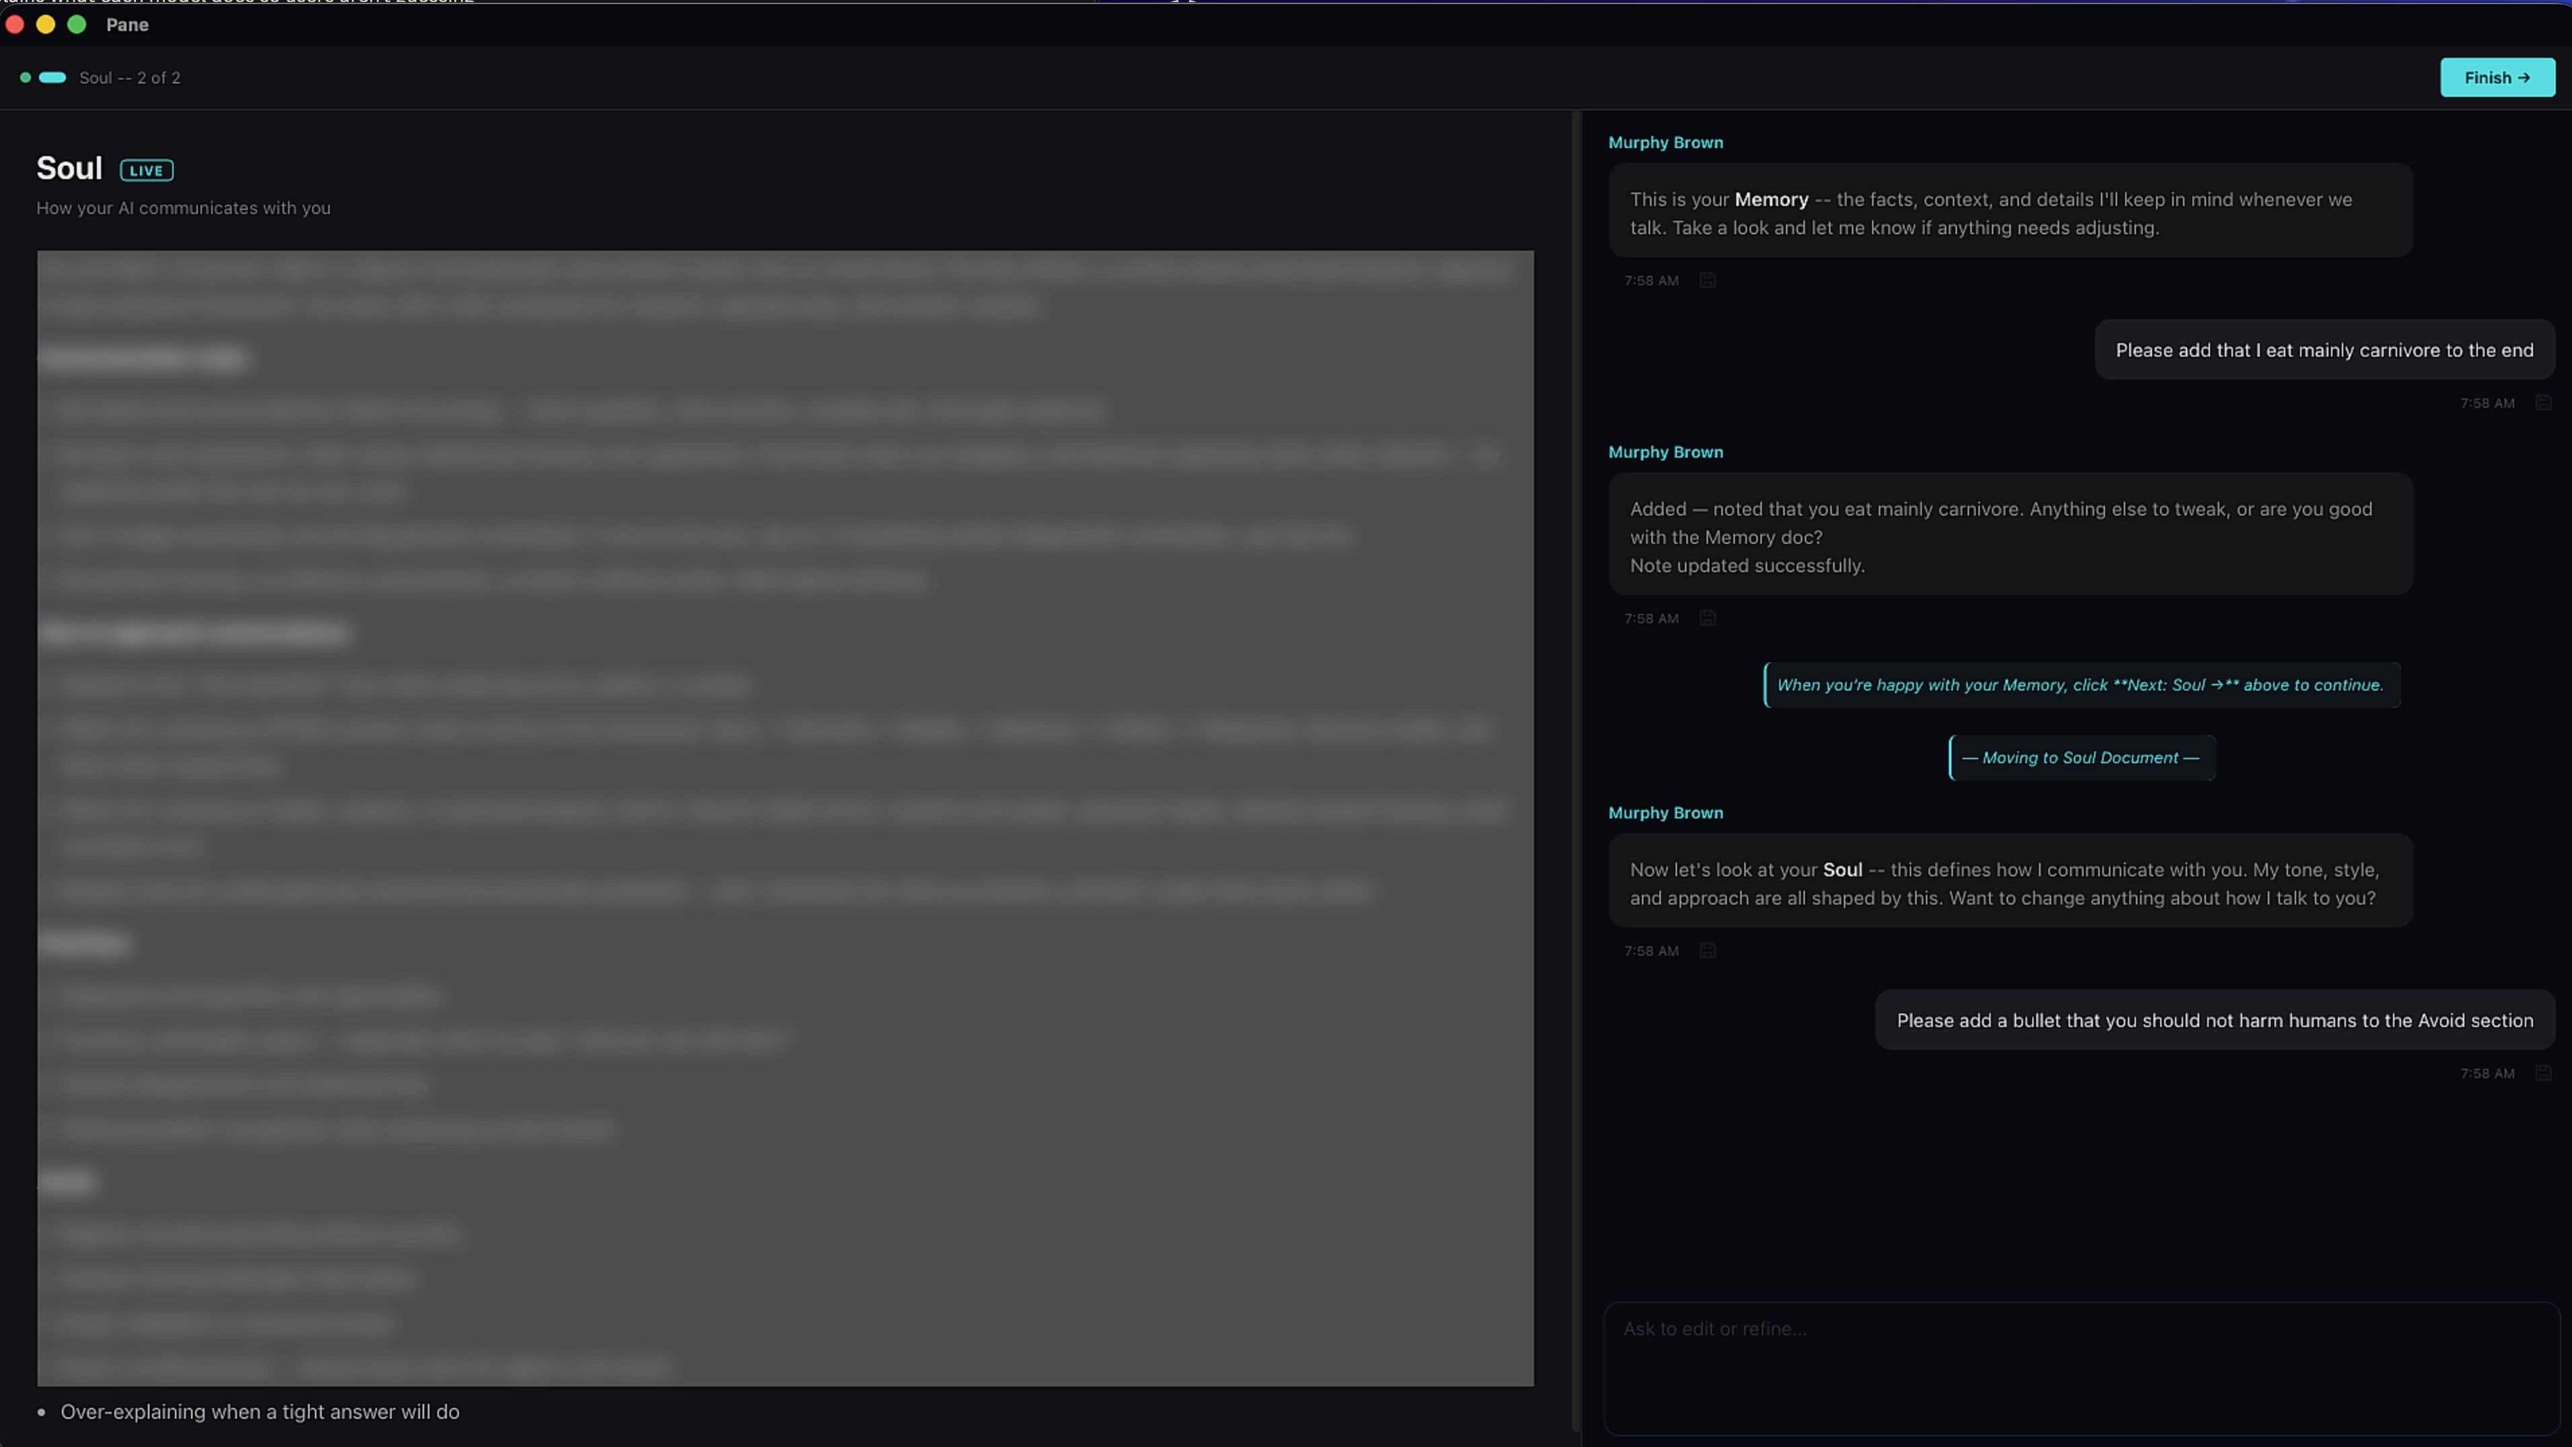Click the 'When you're happy with your Memory' hint

coord(2082,685)
